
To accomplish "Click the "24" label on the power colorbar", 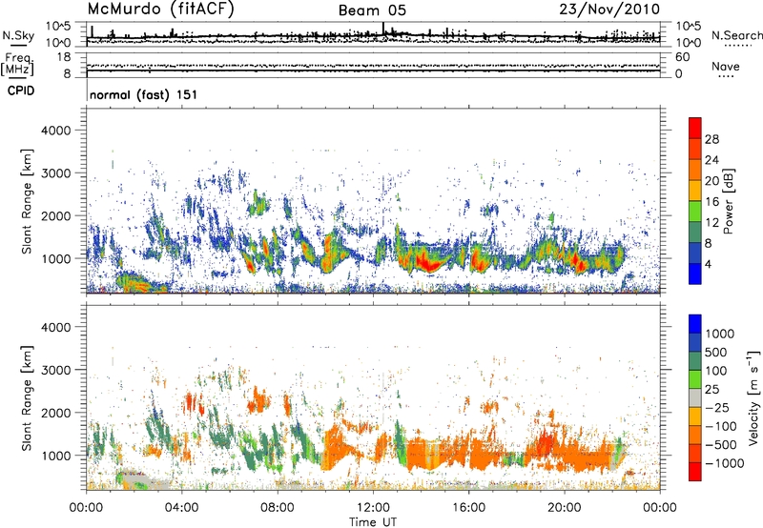I will [711, 160].
